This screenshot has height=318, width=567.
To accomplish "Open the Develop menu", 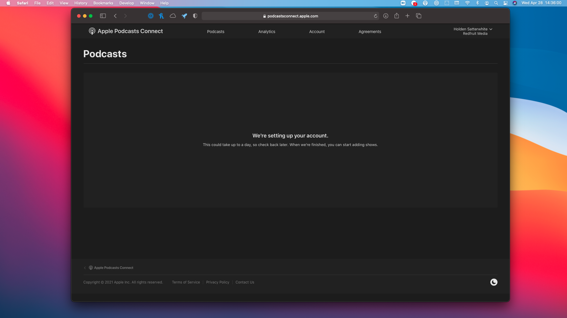I will pyautogui.click(x=126, y=3).
